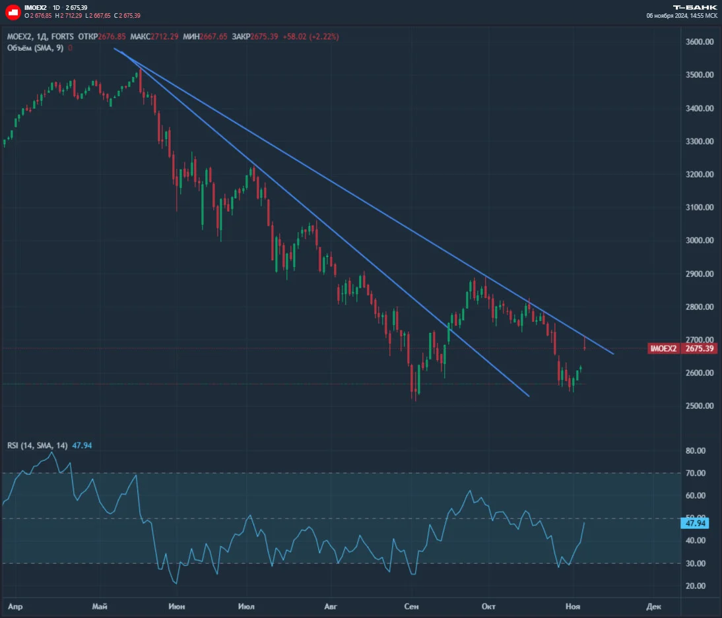Click the RSI legend value 47.94
Screen dimensions: 722x618
click(x=82, y=445)
